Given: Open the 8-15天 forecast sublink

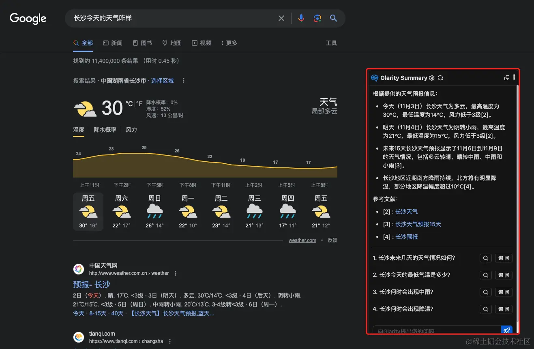Looking at the screenshot, I should coord(97,313).
